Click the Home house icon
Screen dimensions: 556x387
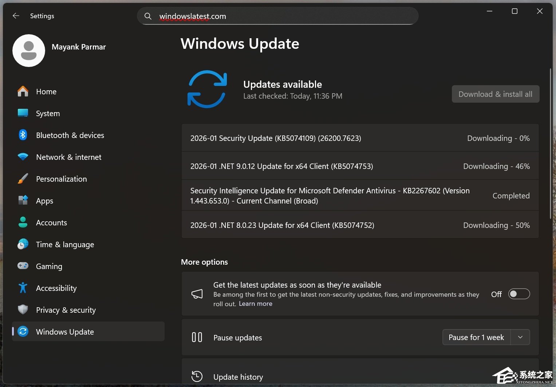point(23,91)
